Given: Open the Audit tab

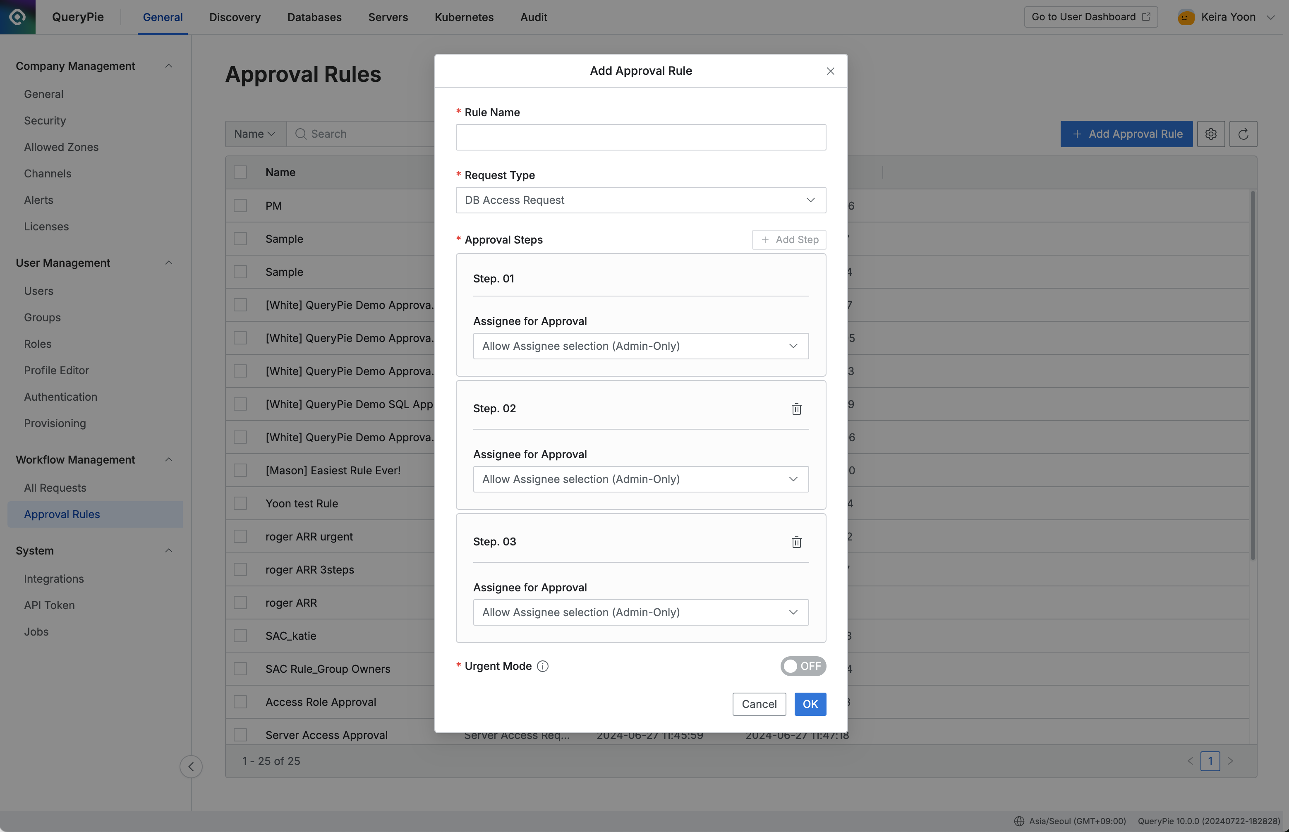Looking at the screenshot, I should point(534,17).
